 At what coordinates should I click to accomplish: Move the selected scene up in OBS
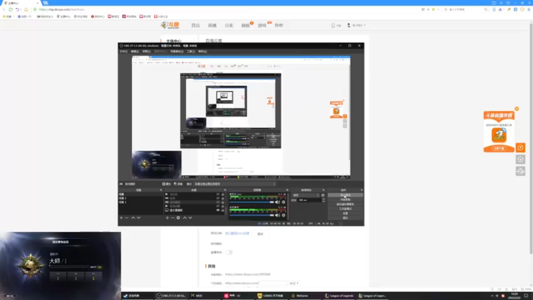[133, 218]
